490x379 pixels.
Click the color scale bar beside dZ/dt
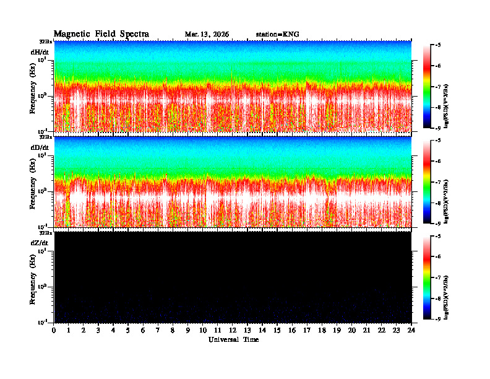pos(427,277)
